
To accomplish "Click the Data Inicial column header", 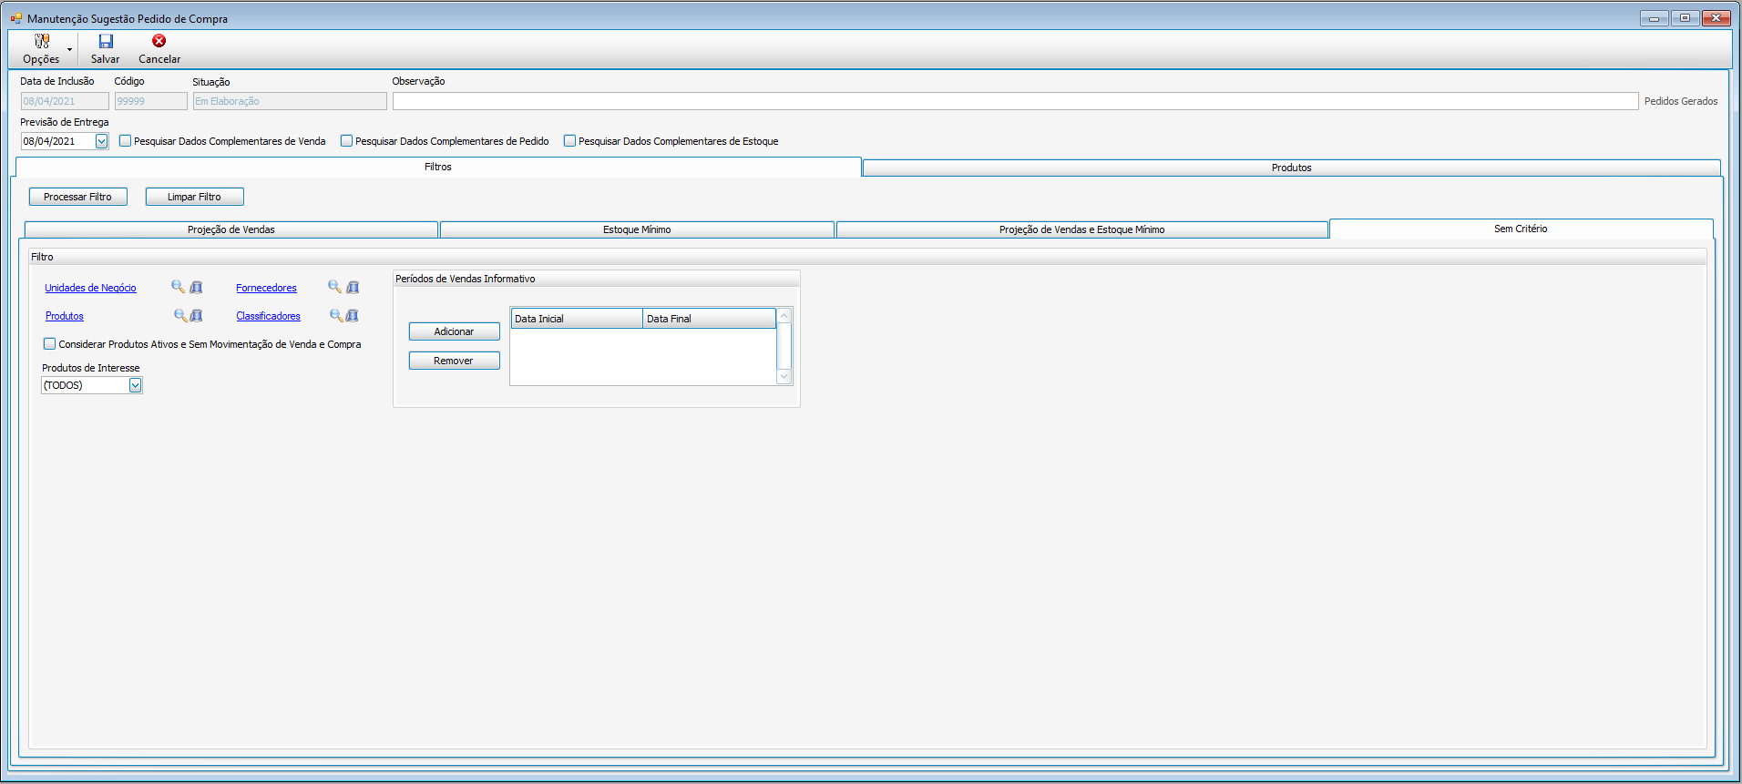I will (x=577, y=319).
